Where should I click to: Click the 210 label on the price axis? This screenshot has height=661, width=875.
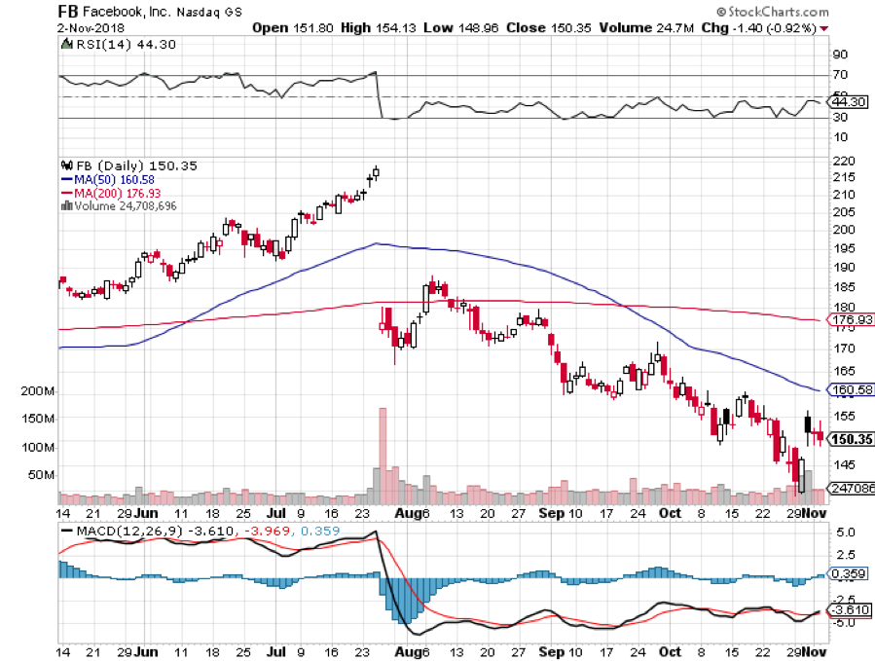pos(844,195)
